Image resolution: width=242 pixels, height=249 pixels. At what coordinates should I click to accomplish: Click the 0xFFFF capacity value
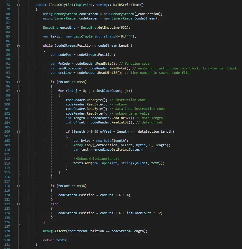pyautogui.click(x=126, y=36)
